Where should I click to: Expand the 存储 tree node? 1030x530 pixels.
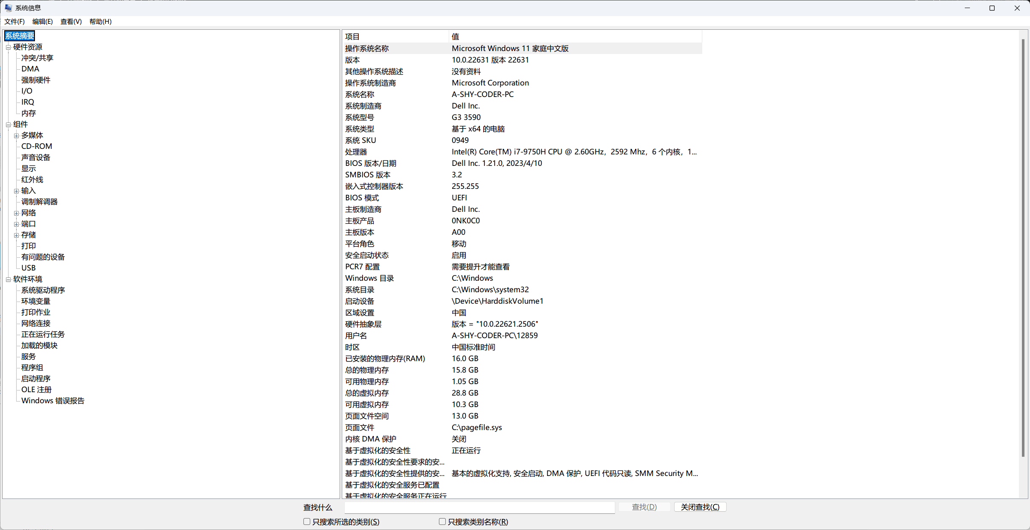click(x=16, y=235)
